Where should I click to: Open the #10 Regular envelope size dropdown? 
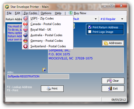tap(122, 19)
